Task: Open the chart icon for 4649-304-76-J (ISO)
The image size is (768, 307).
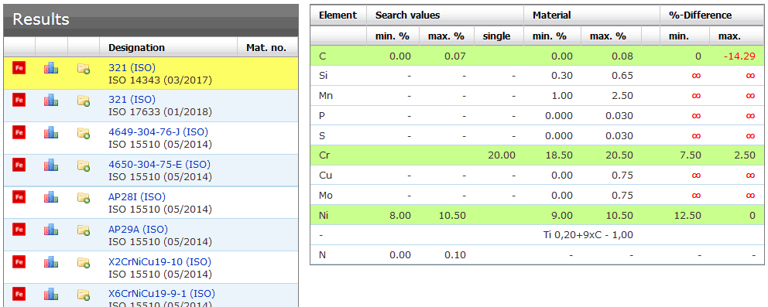Action: [x=51, y=132]
